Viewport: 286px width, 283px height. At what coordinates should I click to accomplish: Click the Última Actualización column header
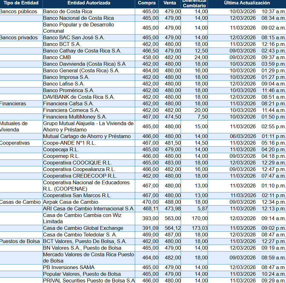click(x=247, y=3)
